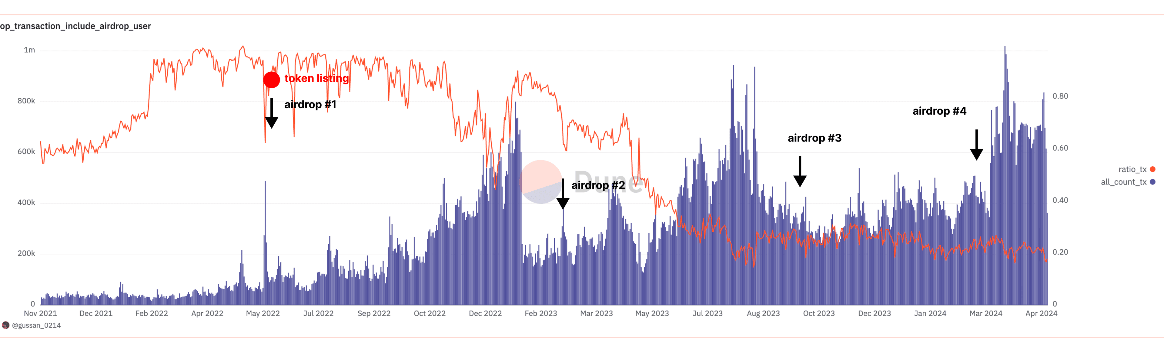Viewport: 1164px width, 352px height.
Task: Click the highest bar peak near Mar 2024
Action: 1005,176
